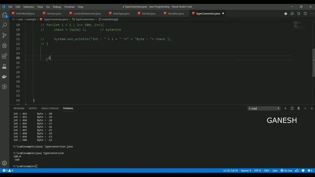The height and width of the screenshot is (177, 315).
Task: Create a new terminal with plus icon
Action: (x=285, y=108)
